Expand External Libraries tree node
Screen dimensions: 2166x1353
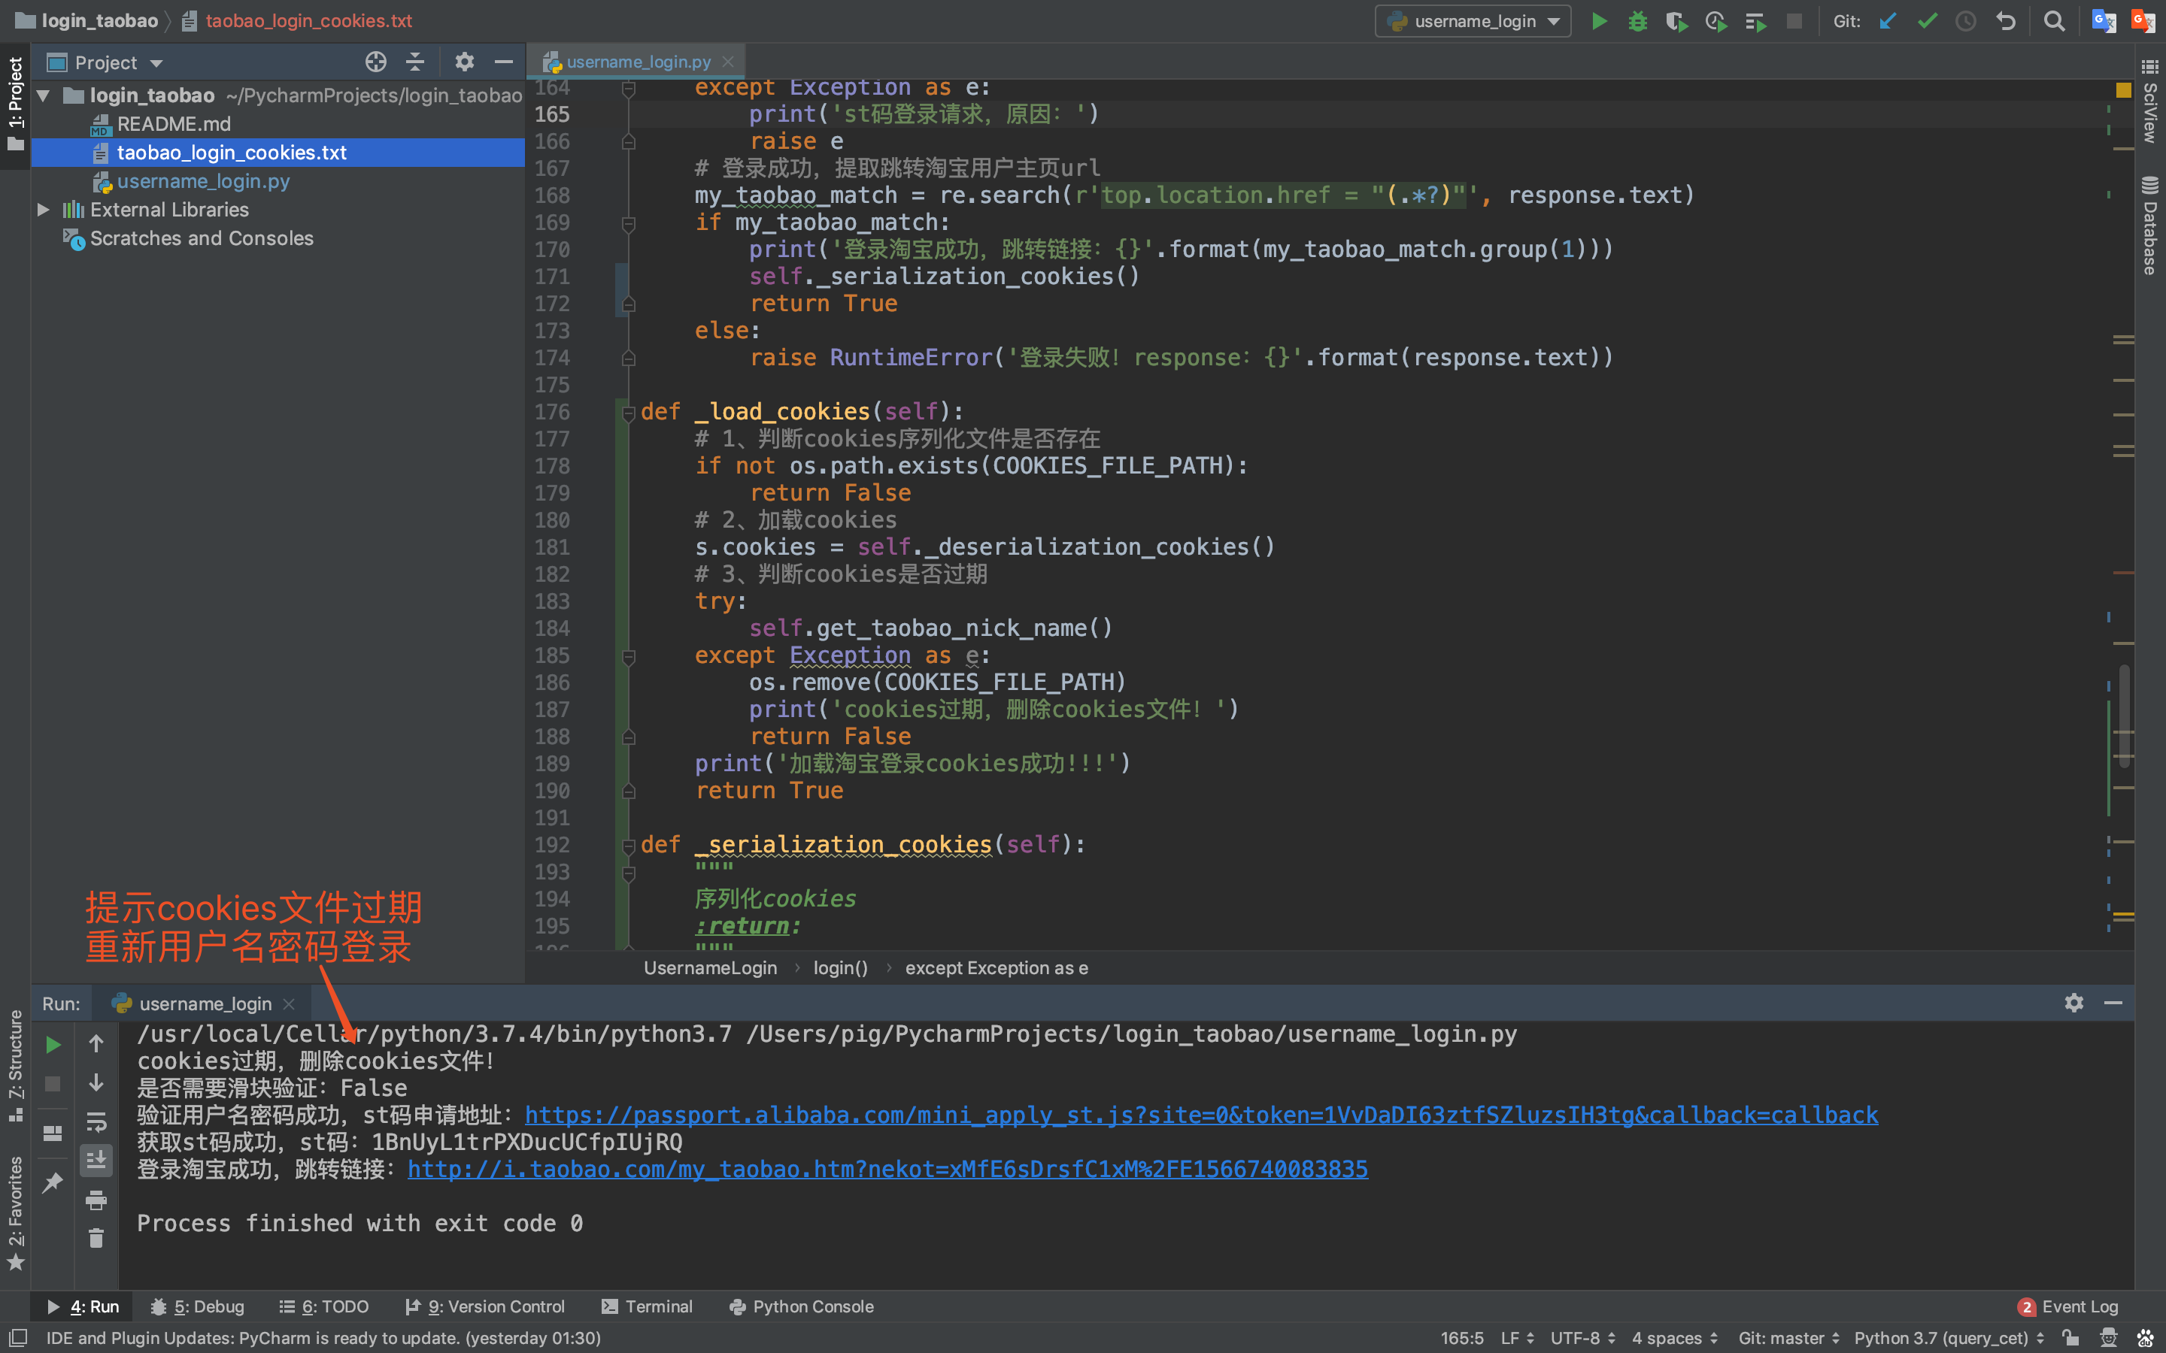[42, 210]
